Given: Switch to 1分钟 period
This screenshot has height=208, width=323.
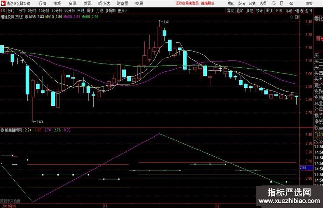Looking at the screenshot, I should [x=21, y=11].
